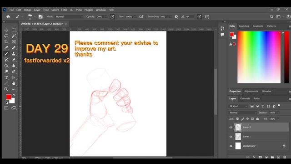
Task: Click the red foreground color swatch in toolbox
Action: pos(8,97)
